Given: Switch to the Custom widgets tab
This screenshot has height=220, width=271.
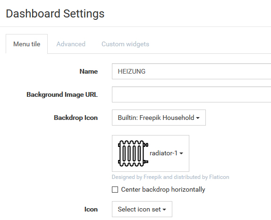Looking at the screenshot, I should 125,44.
